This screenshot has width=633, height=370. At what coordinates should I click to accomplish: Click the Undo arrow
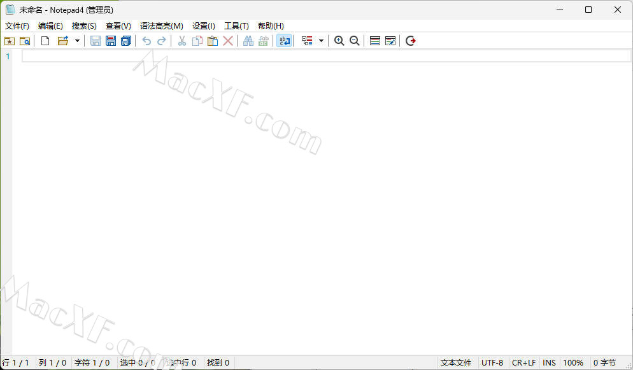coord(146,41)
